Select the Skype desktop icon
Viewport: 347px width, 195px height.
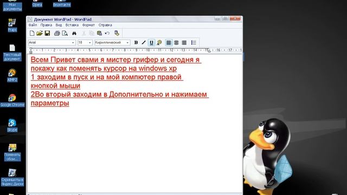click(x=12, y=125)
